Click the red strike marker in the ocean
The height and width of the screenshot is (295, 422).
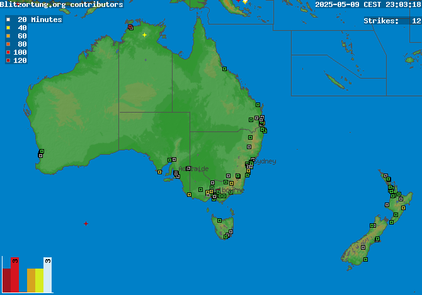[x=86, y=223]
